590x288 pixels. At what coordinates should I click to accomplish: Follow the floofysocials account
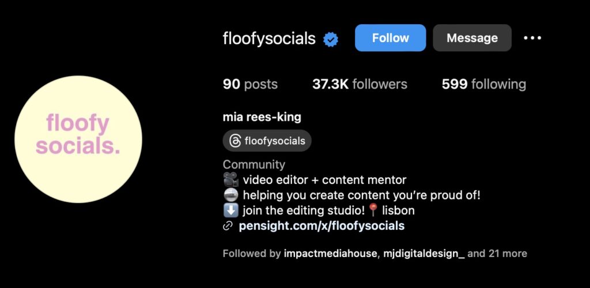[390, 37]
